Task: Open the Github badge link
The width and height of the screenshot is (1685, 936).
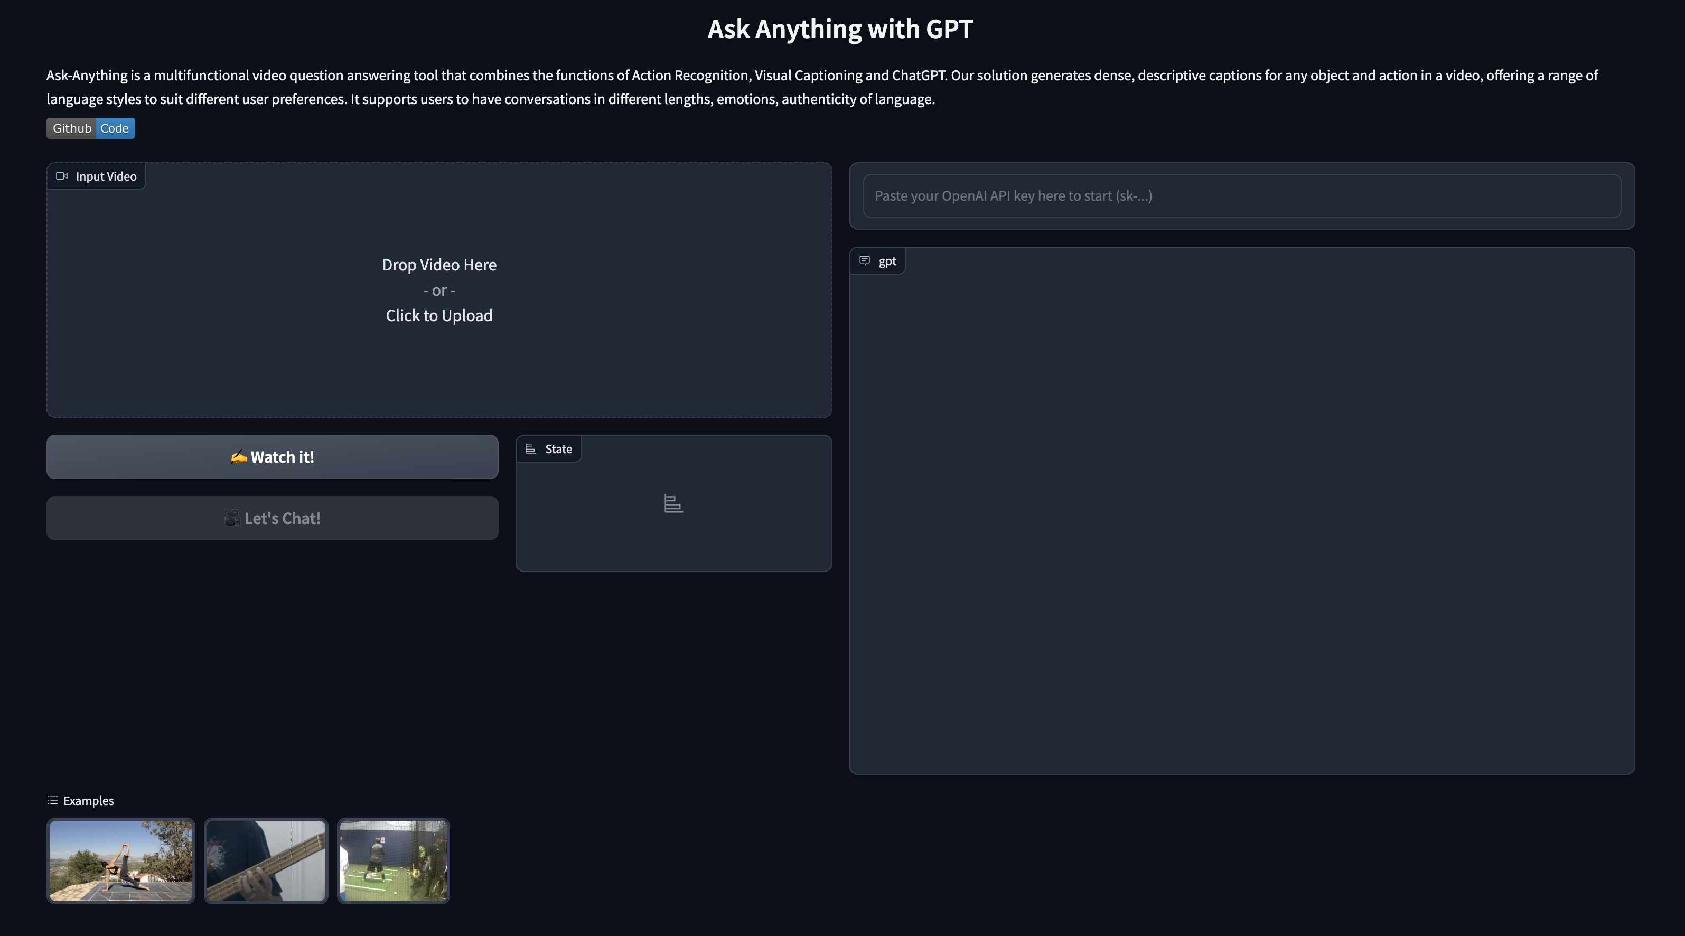Action: (72, 128)
